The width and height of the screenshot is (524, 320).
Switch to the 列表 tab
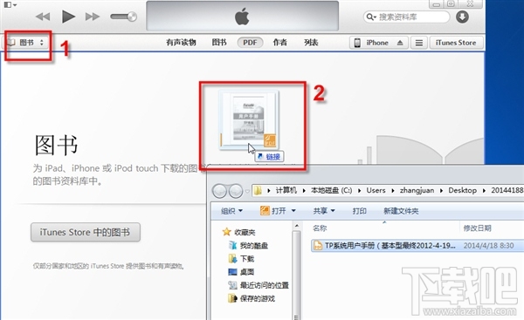311,43
